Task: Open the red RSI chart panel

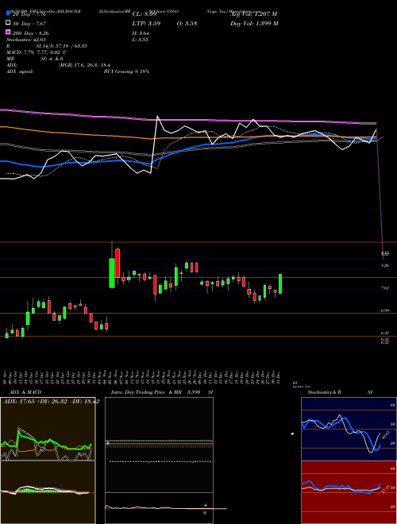Action: [349, 492]
